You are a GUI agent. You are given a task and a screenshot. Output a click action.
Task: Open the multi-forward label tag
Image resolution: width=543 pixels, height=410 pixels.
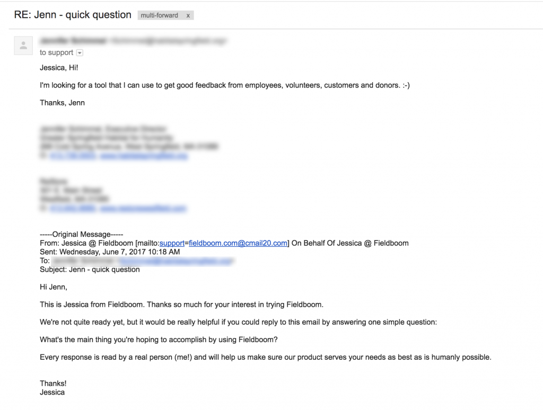pos(160,15)
